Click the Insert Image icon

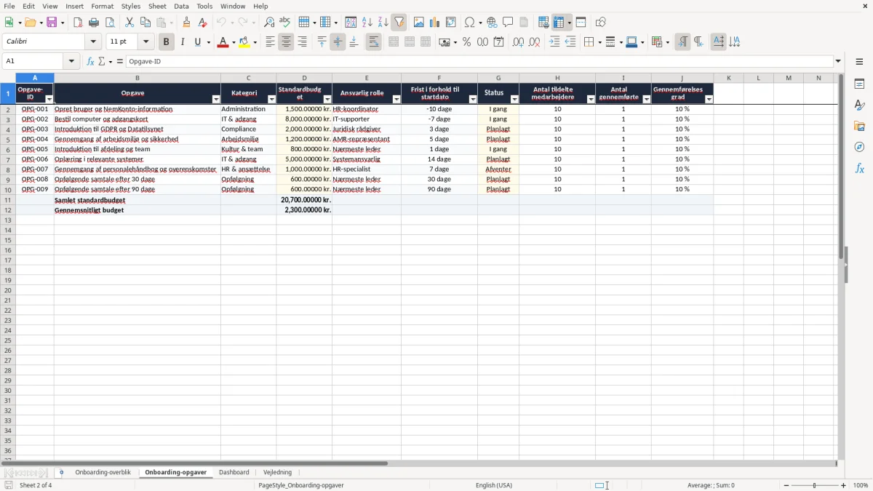coord(418,23)
